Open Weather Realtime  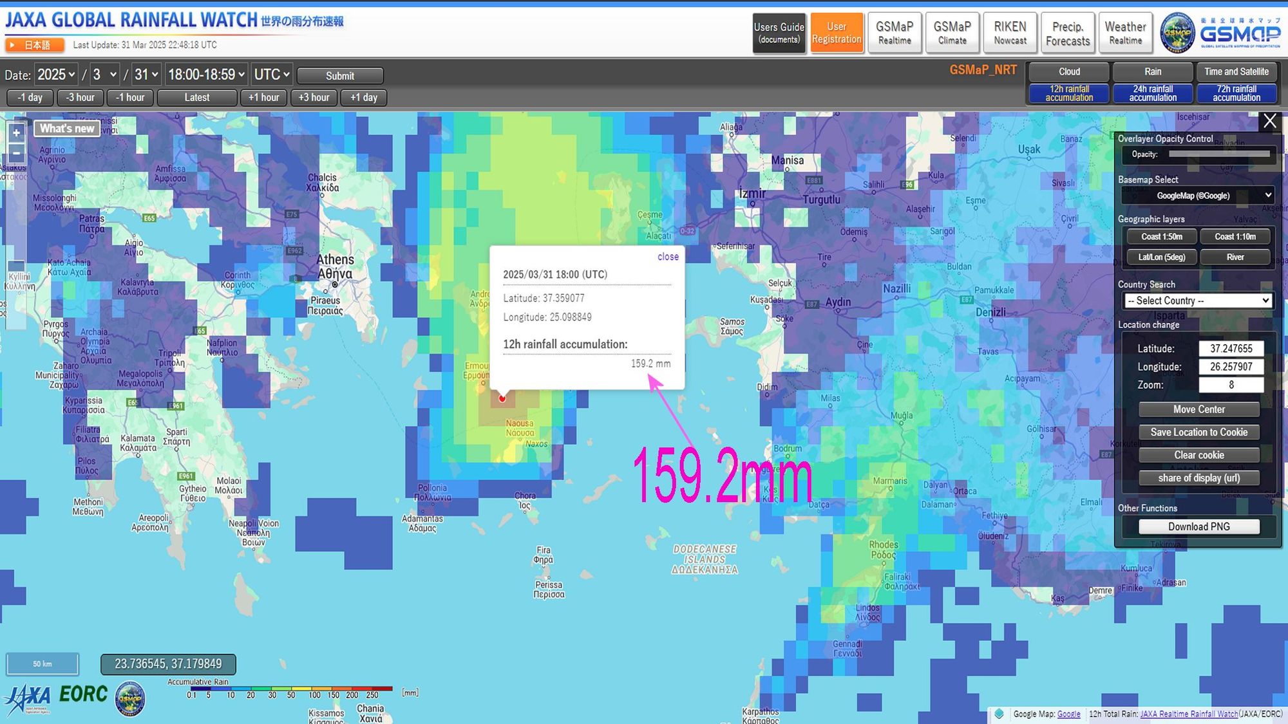[x=1125, y=33]
